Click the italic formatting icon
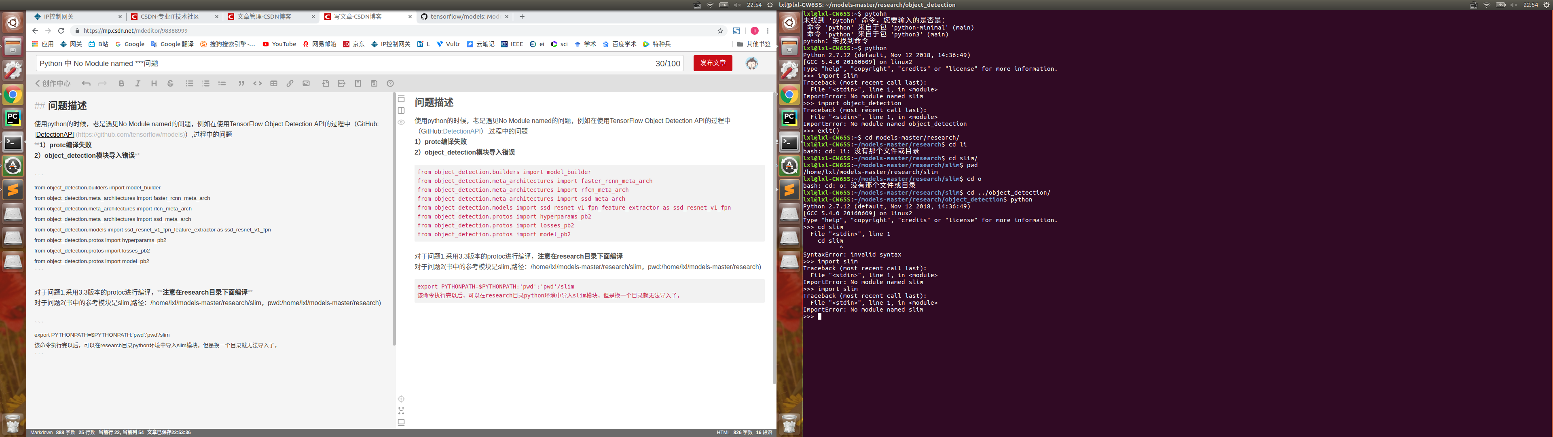 coord(138,83)
